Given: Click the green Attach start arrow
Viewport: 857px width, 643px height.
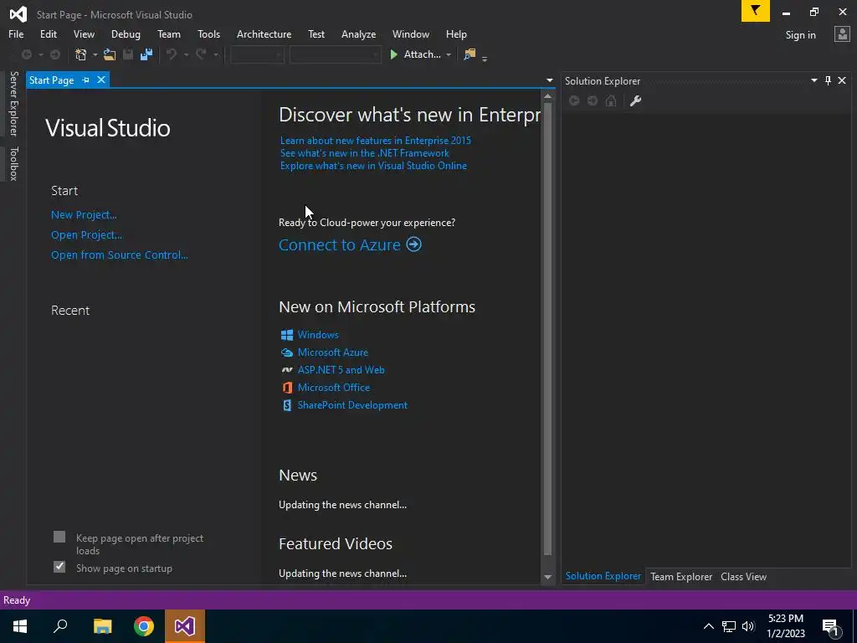Looking at the screenshot, I should 393,54.
